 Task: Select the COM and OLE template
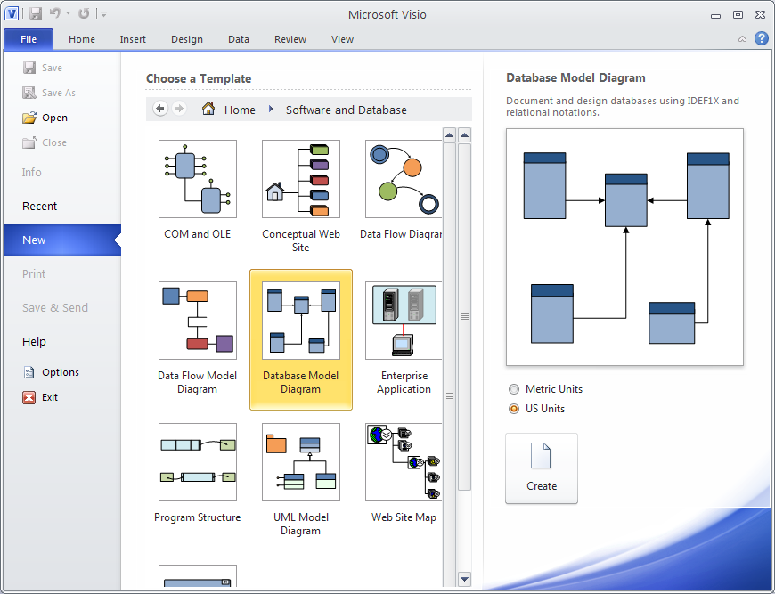point(197,191)
